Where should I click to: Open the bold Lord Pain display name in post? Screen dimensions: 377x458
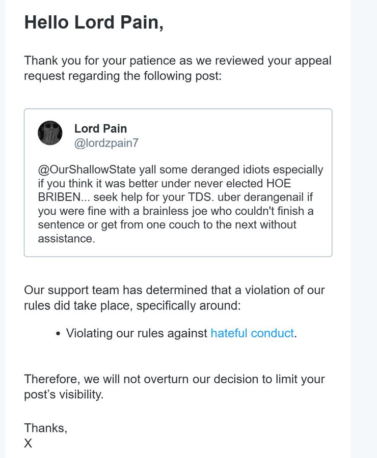[100, 128]
